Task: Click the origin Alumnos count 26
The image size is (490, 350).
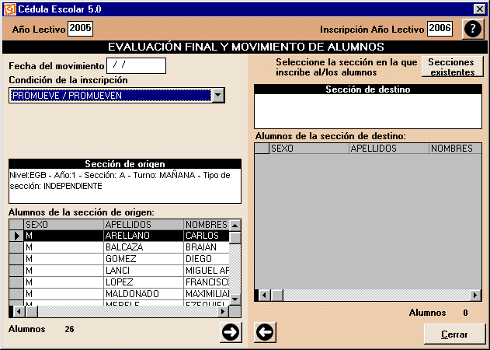Action: (x=69, y=329)
